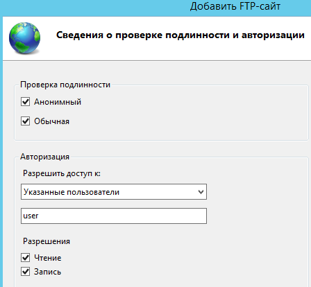Toggle the Запись permission checkbox
Image resolution: width=311 pixels, height=287 pixels.
coord(26,272)
